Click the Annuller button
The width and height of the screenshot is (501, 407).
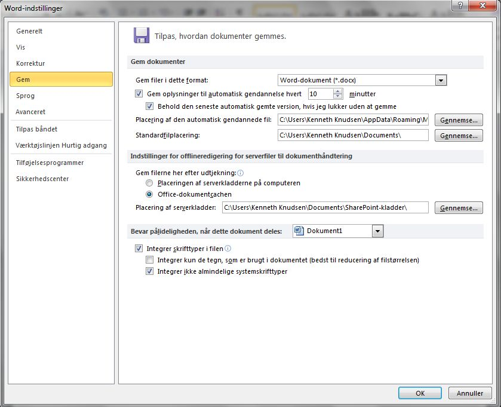pos(470,393)
